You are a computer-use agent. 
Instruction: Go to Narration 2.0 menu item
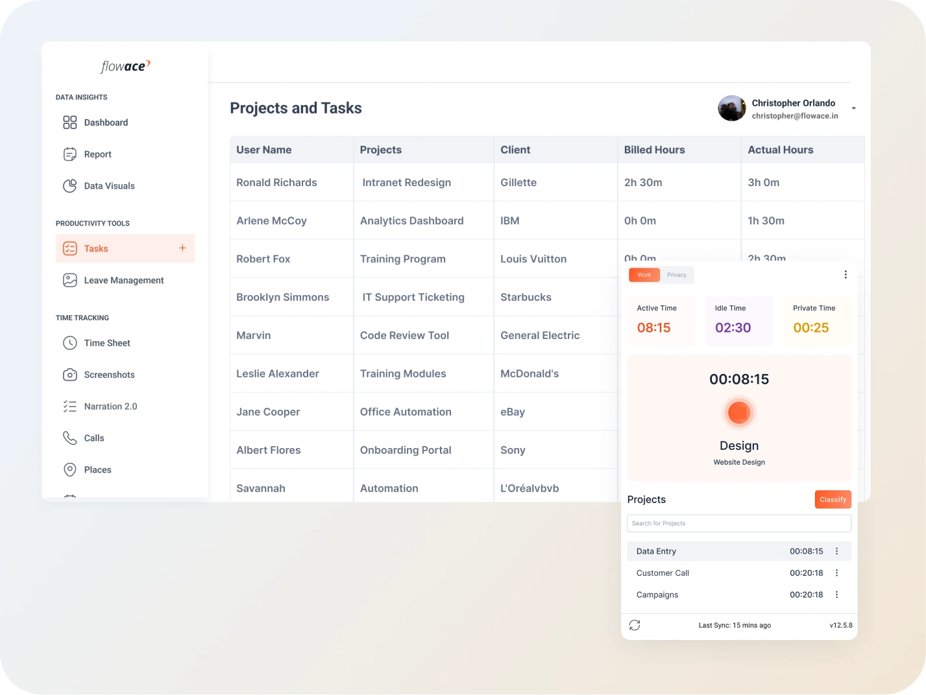[110, 406]
